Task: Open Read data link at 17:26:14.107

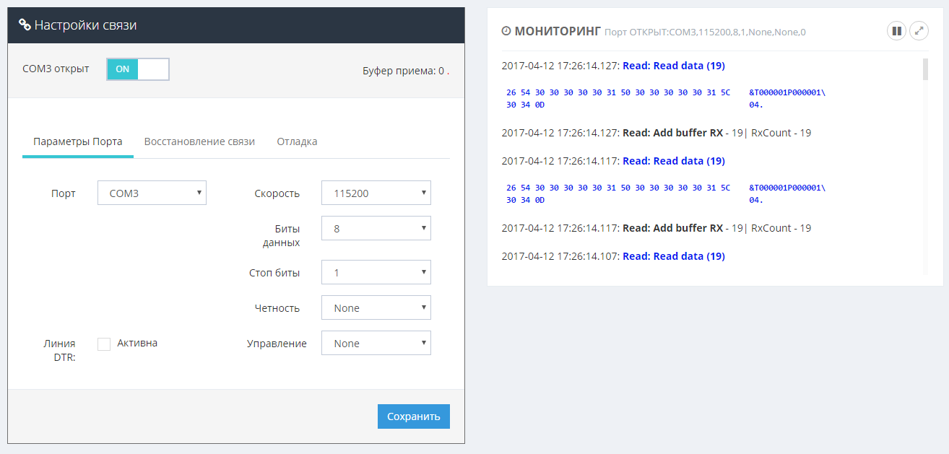Action: pyautogui.click(x=673, y=256)
